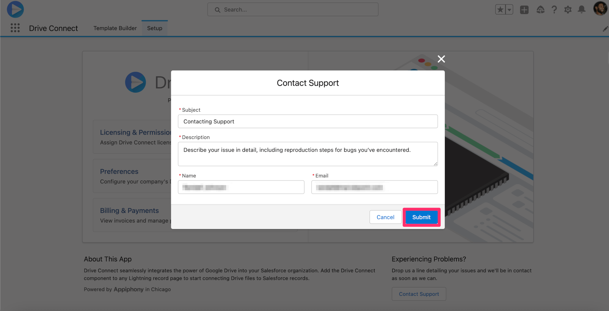
Task: Open the App Launcher grid icon
Action: [x=15, y=28]
